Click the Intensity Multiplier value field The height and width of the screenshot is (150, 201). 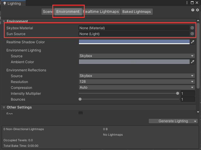[188, 93]
